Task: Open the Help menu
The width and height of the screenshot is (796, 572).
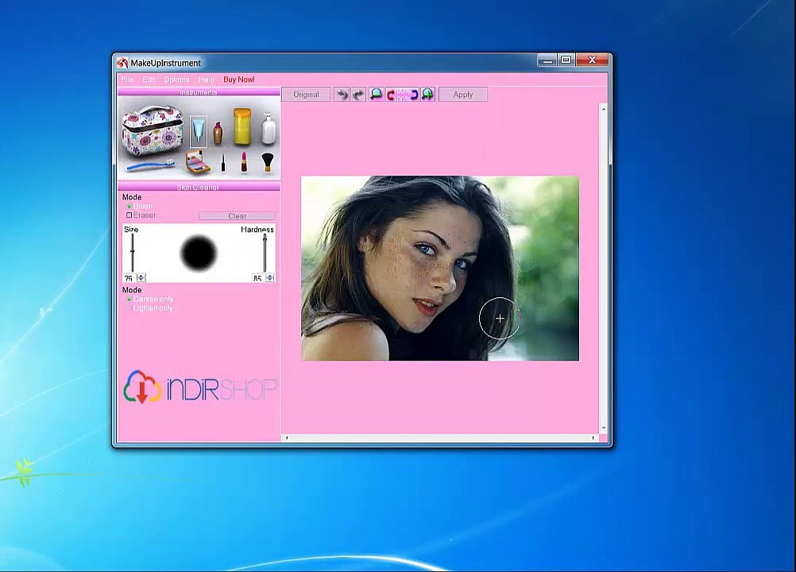Action: [206, 79]
